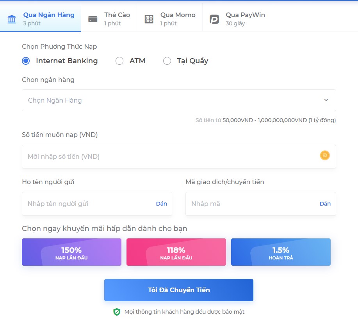Click the deposit range text 50,000VND - 1,000,000,000VND

click(x=265, y=120)
